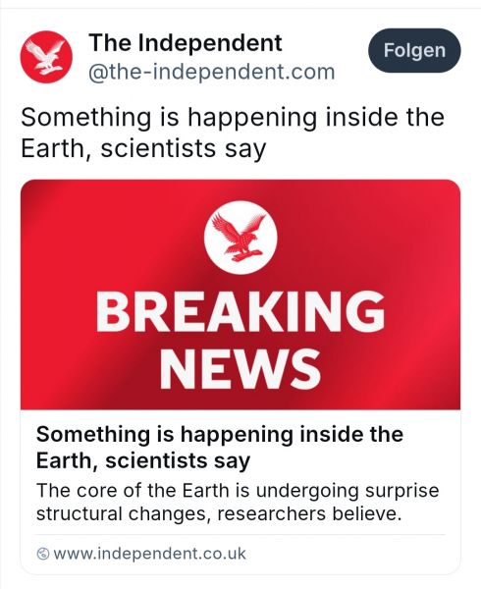Click "Something is happening inside the" bold card line
481x589 pixels.
pos(220,434)
